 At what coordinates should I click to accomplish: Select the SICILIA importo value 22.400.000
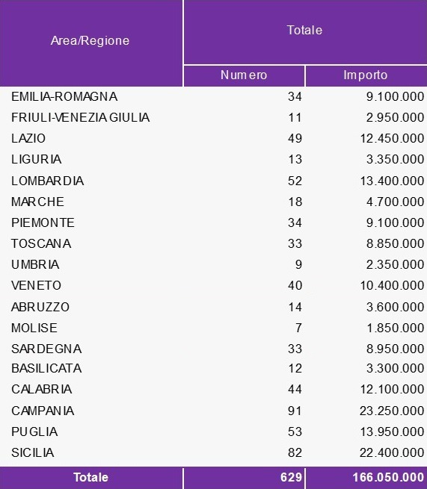[392, 452]
